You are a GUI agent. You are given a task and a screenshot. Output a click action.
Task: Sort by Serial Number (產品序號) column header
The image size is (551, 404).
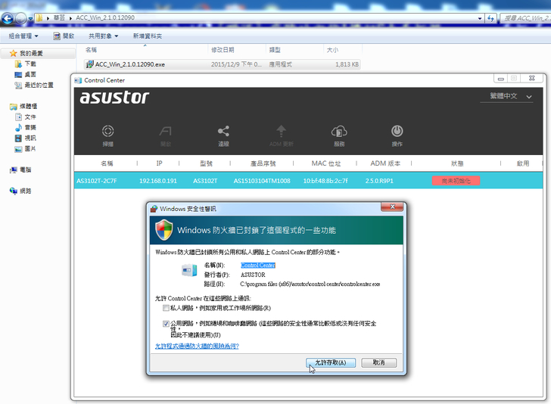click(x=263, y=163)
